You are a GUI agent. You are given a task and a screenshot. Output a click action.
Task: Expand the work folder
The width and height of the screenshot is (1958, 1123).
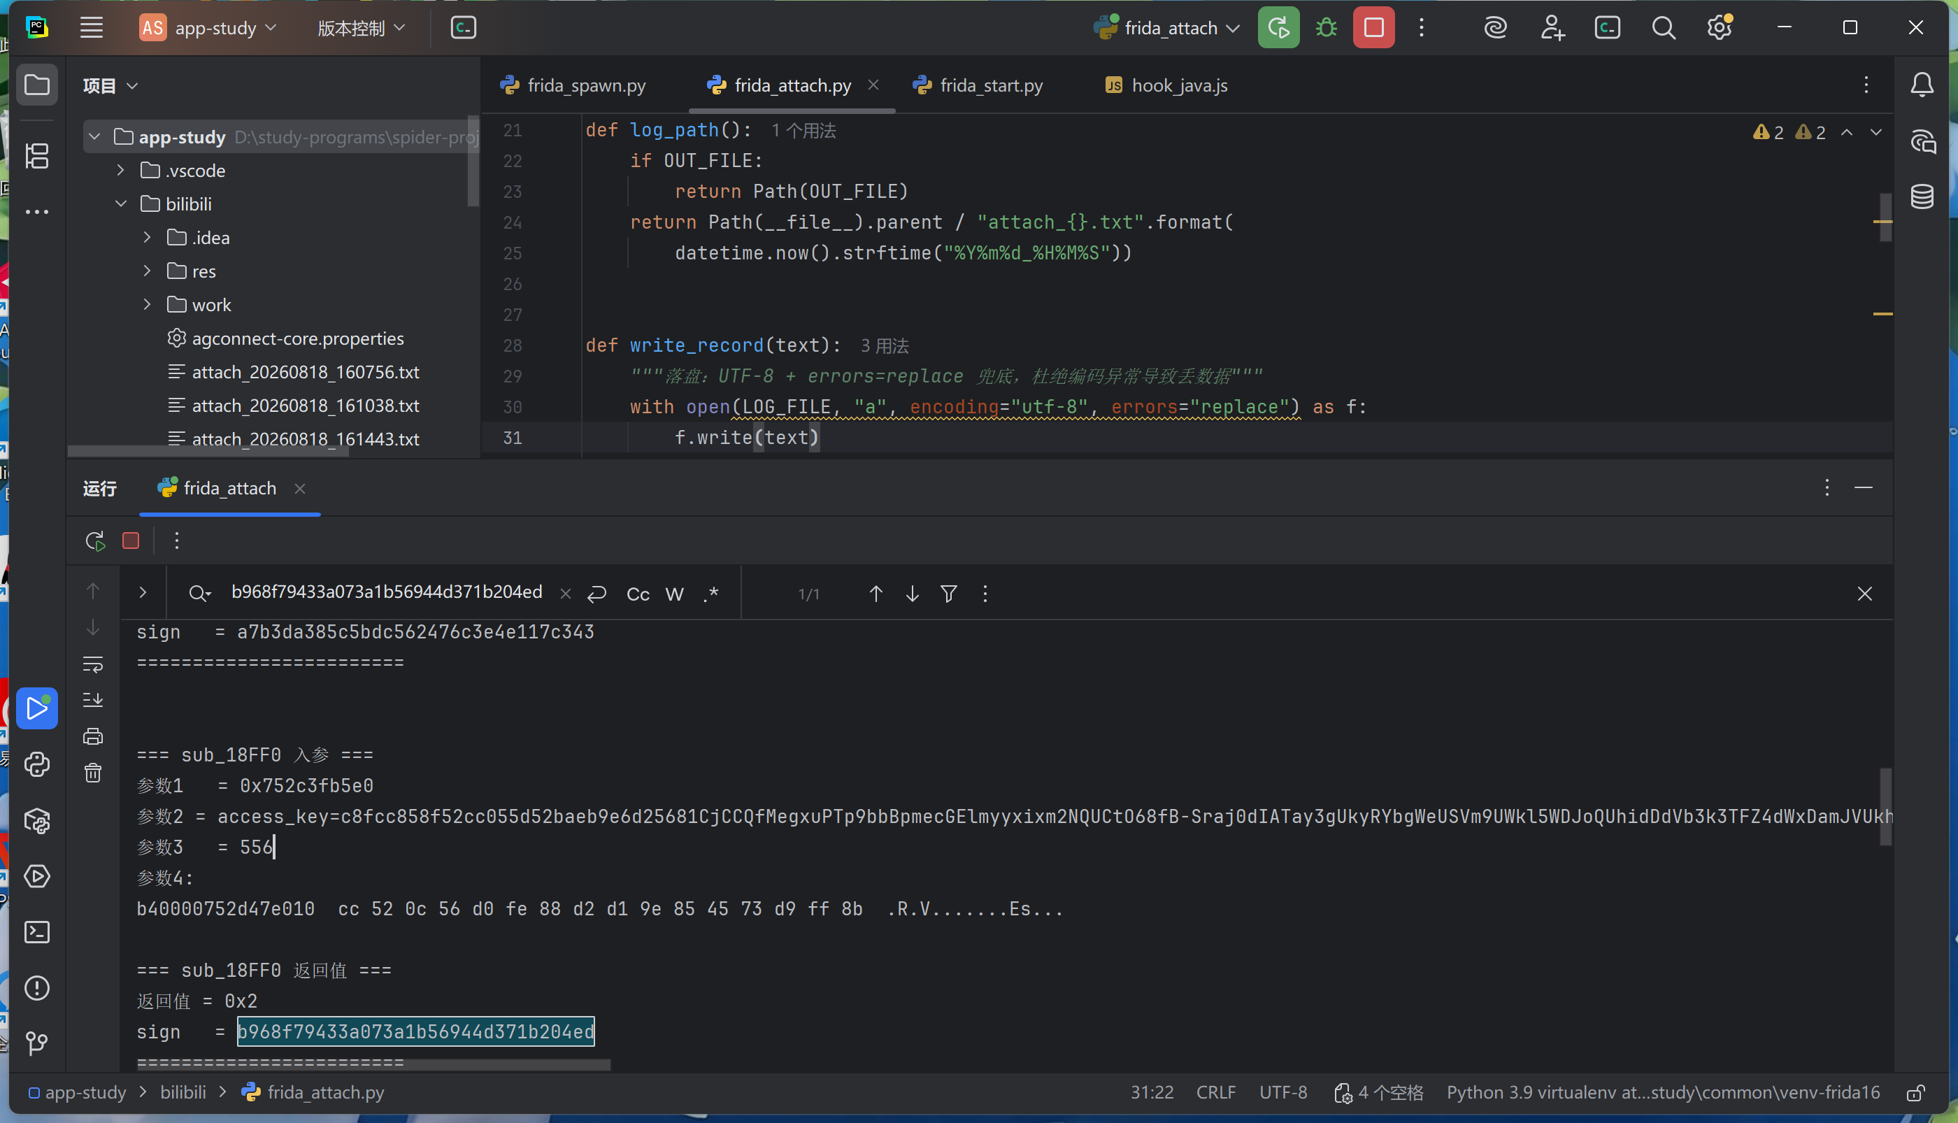[x=147, y=305]
